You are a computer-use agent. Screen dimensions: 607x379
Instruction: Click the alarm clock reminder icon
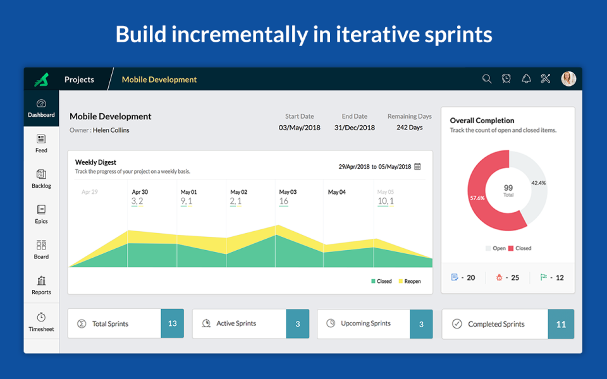click(506, 78)
